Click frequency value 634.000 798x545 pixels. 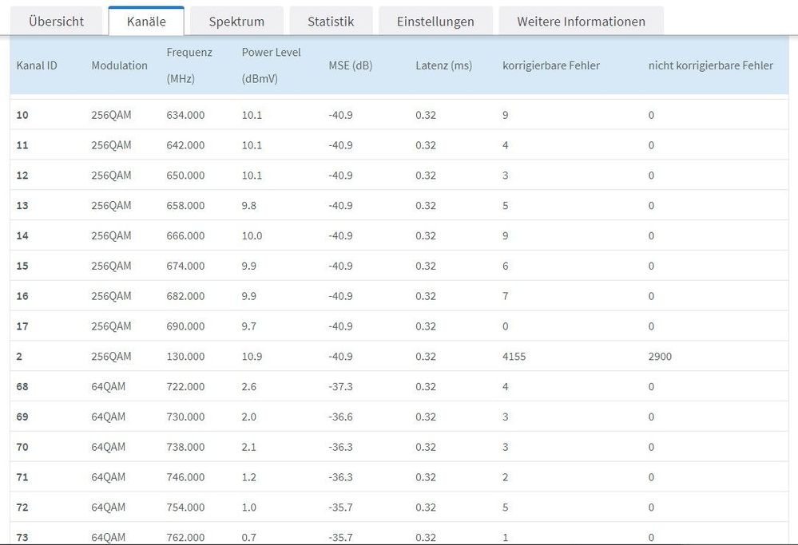[186, 115]
